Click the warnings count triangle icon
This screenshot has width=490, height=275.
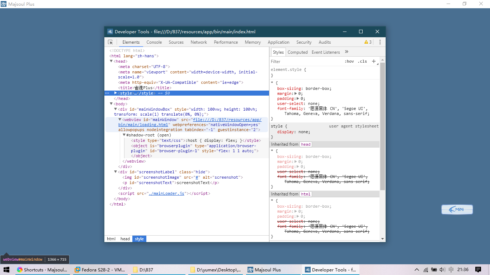366,42
